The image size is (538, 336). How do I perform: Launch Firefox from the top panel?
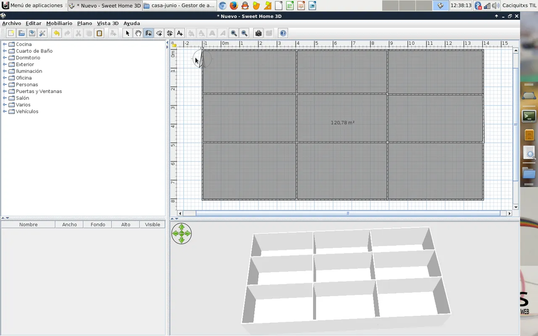(234, 5)
